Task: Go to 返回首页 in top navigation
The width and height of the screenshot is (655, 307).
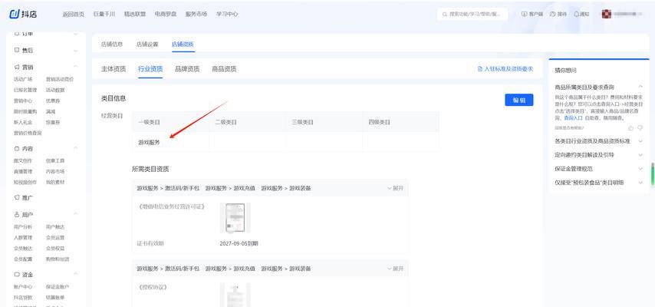Action: (x=73, y=15)
